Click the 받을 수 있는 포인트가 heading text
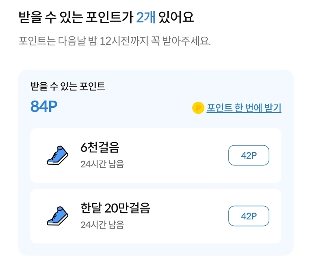The width and height of the screenshot is (310, 268). pyautogui.click(x=75, y=18)
